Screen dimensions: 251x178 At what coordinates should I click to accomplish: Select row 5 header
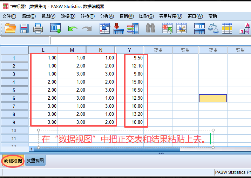click(14, 90)
